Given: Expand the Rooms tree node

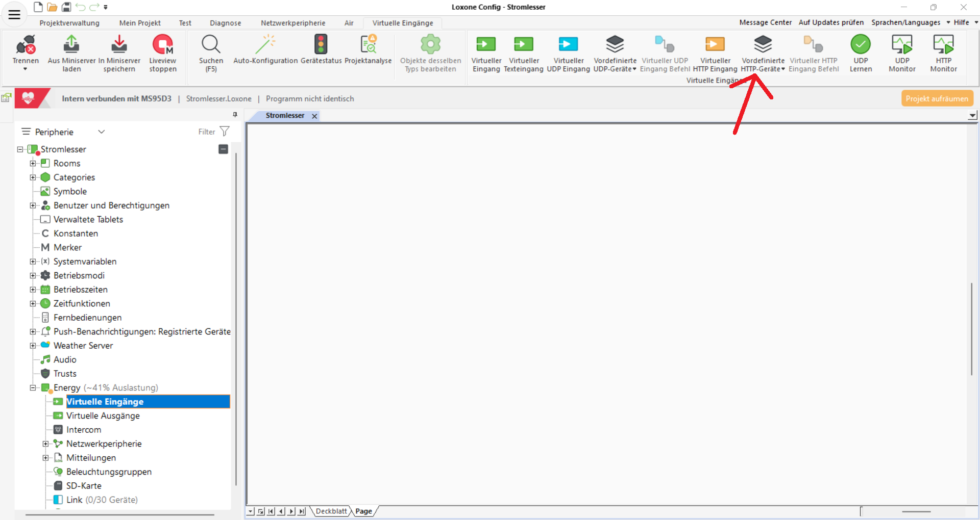Looking at the screenshot, I should click(33, 164).
